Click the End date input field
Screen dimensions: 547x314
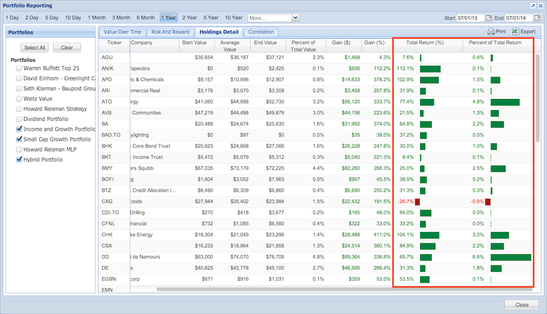coord(519,18)
